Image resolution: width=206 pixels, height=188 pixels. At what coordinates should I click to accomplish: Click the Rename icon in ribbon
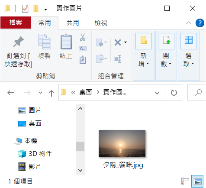(x=118, y=59)
